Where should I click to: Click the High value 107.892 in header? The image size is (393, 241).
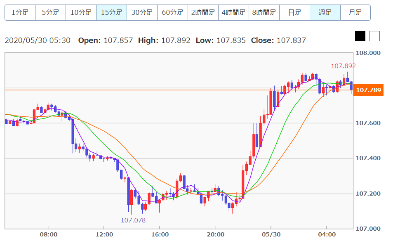tap(176, 40)
